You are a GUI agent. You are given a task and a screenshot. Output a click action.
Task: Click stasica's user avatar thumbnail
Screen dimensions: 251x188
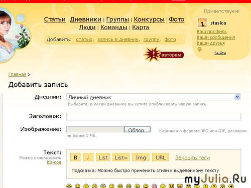202,23
